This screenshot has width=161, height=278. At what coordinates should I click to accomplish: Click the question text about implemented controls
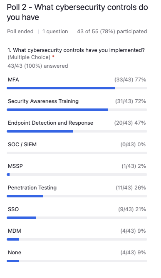76,50
